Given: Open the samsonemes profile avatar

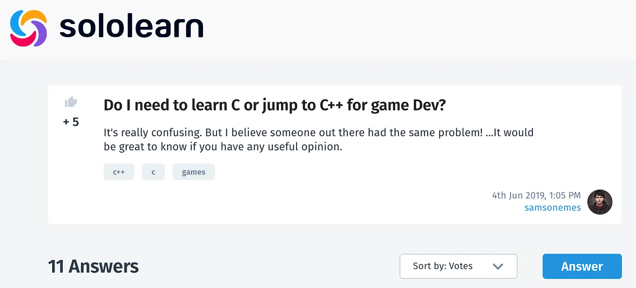Looking at the screenshot, I should [600, 202].
